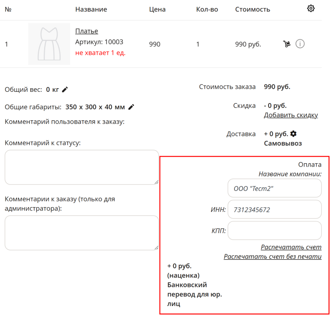Open the Платье product link
The height and width of the screenshot is (319, 334).
87,31
